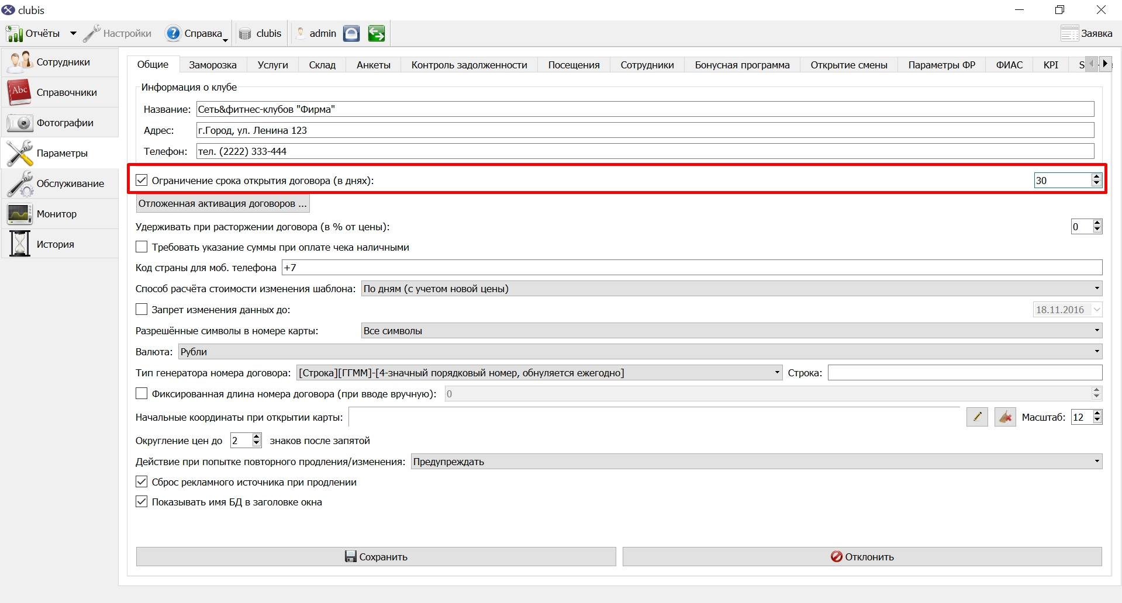Click the Название club name field

point(645,109)
